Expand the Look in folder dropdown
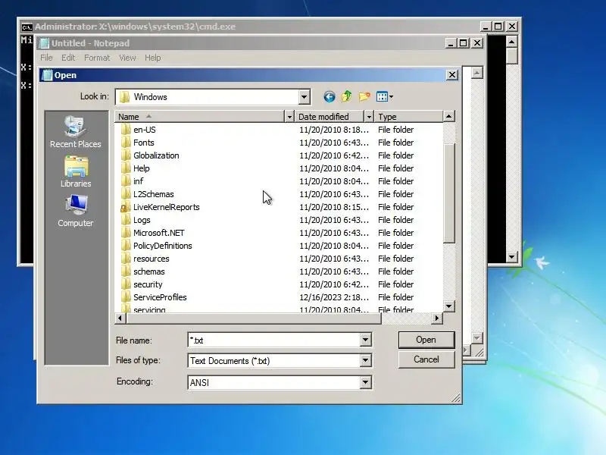Viewport: 606px width, 455px height. point(305,97)
